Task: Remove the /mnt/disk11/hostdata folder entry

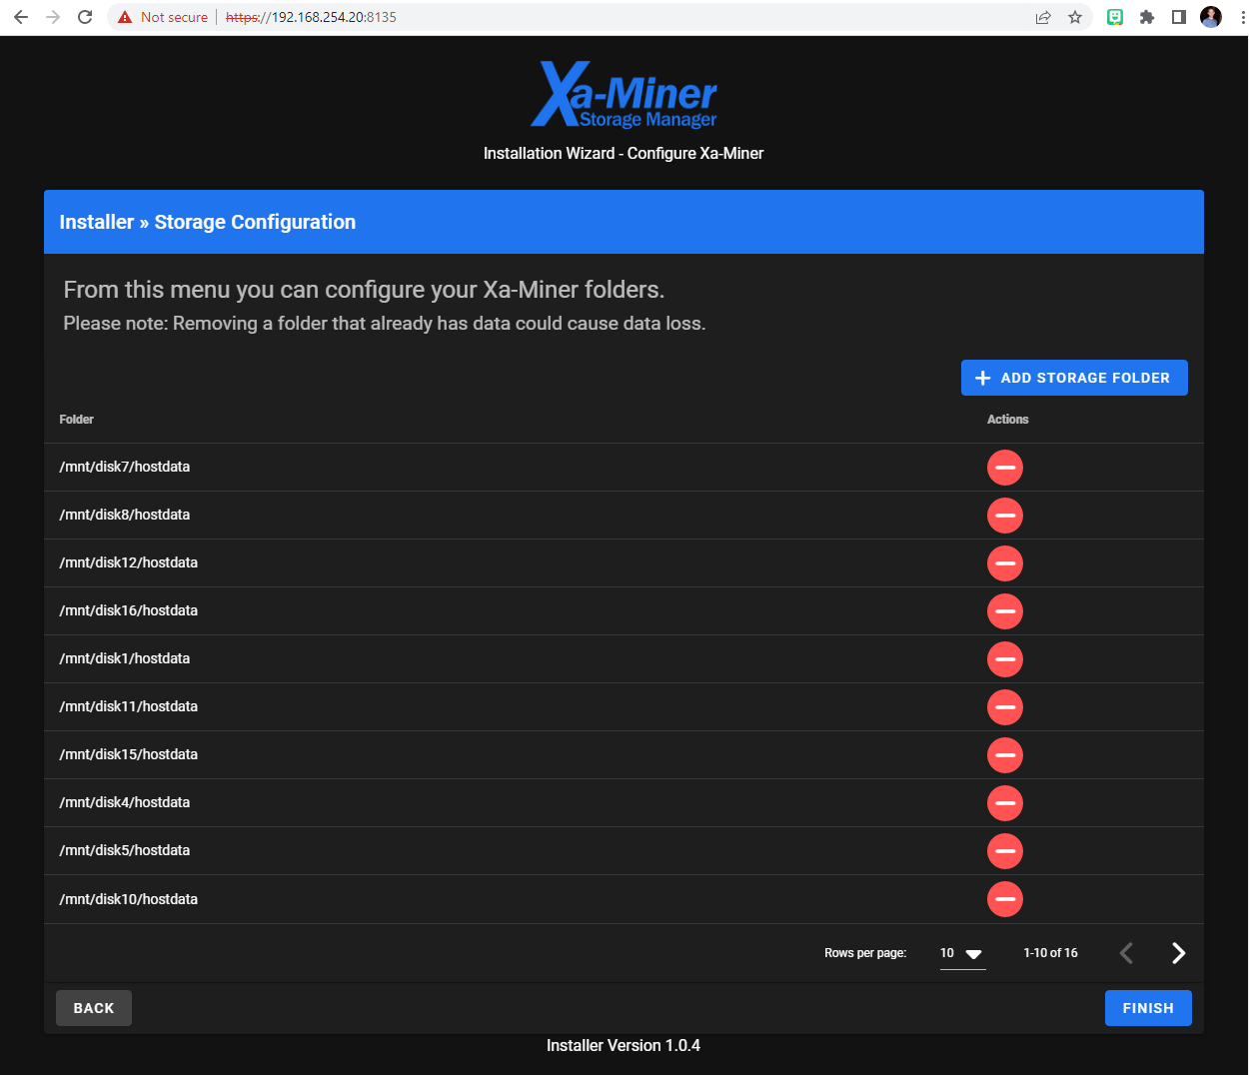Action: (1004, 707)
